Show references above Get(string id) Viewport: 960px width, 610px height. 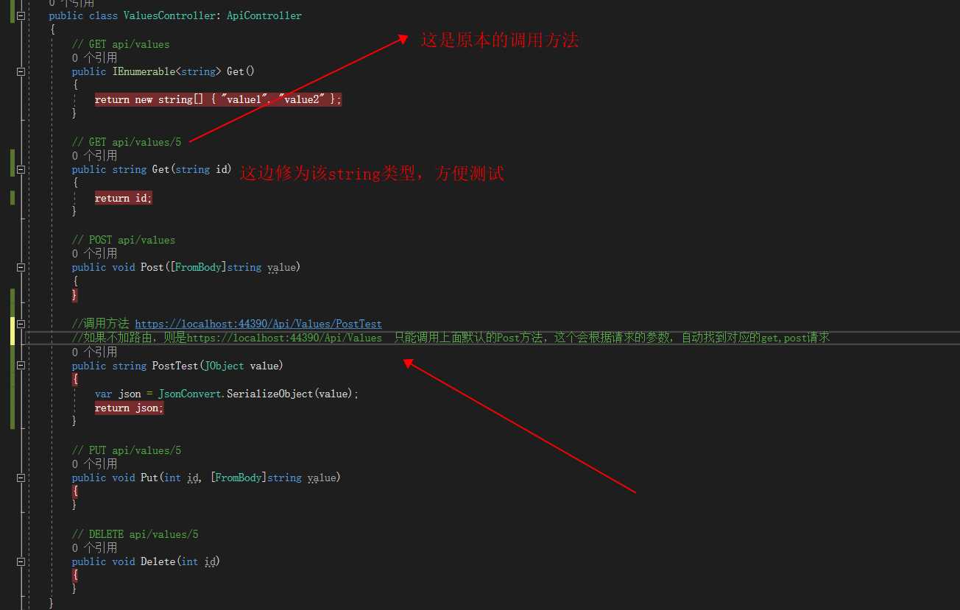coord(94,155)
